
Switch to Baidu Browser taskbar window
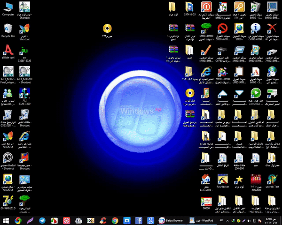(171, 220)
